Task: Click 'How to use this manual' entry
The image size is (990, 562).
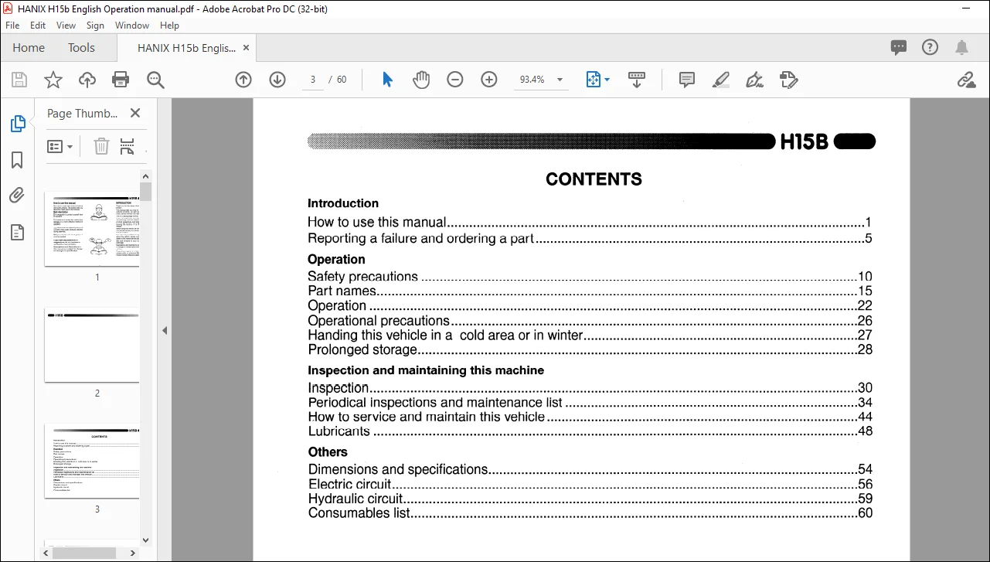Action: (377, 223)
